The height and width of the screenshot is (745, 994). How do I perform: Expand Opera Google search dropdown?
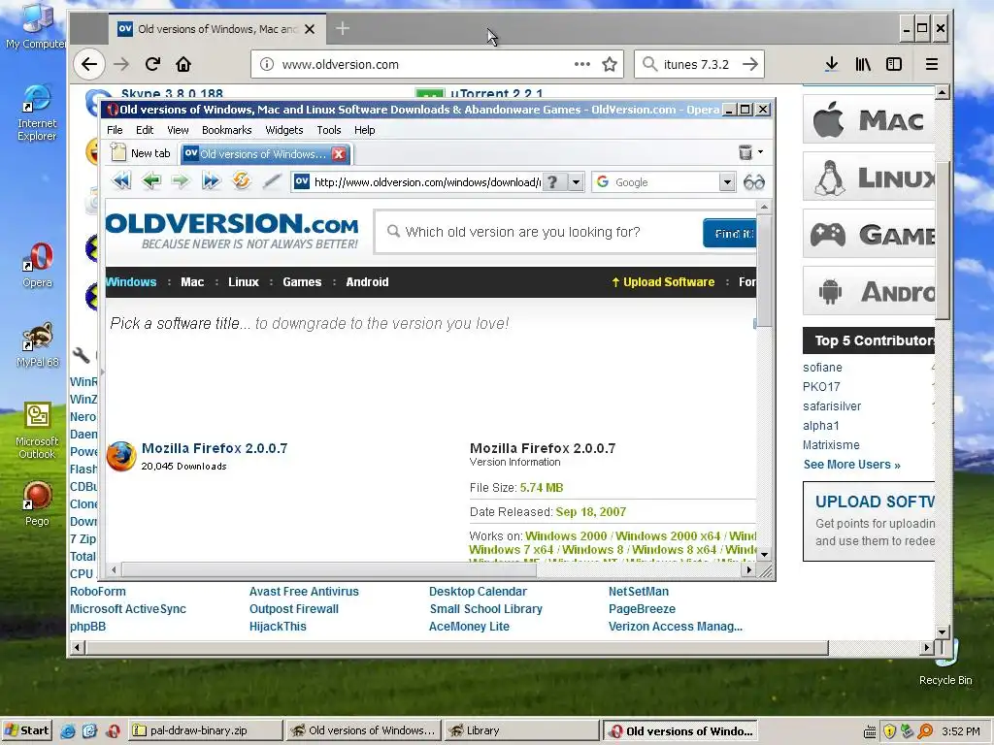tap(727, 182)
